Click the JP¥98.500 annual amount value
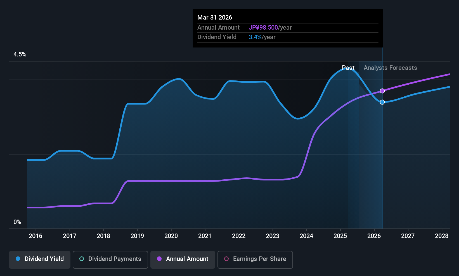 point(263,28)
